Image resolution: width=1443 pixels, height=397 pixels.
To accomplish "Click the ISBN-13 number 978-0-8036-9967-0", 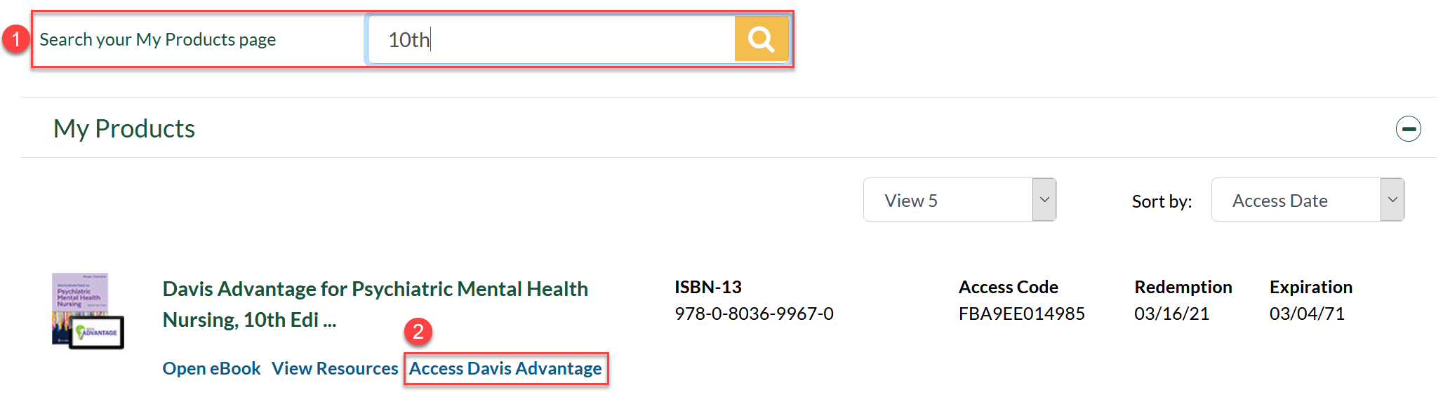I will point(754,314).
